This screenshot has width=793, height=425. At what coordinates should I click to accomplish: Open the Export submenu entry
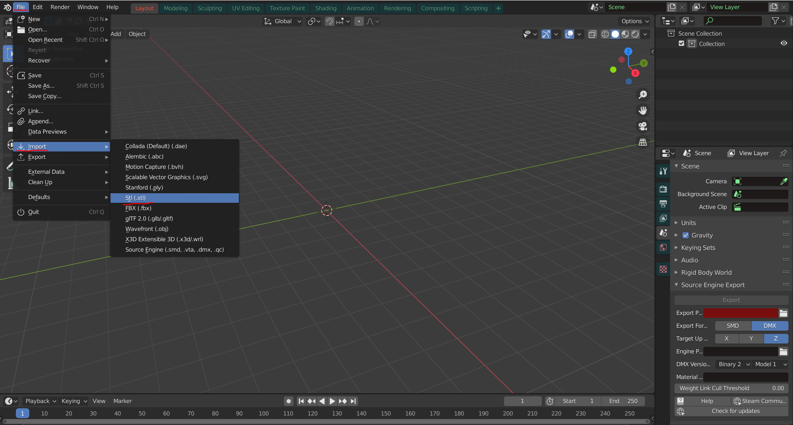point(62,157)
